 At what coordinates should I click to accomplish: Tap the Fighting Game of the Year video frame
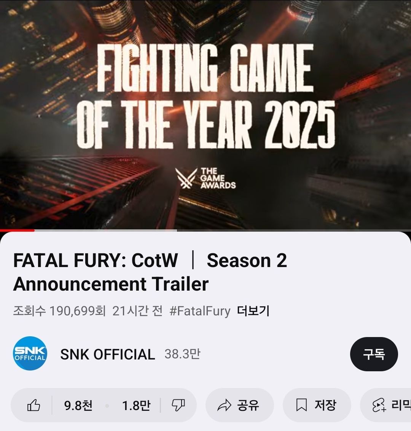205,115
